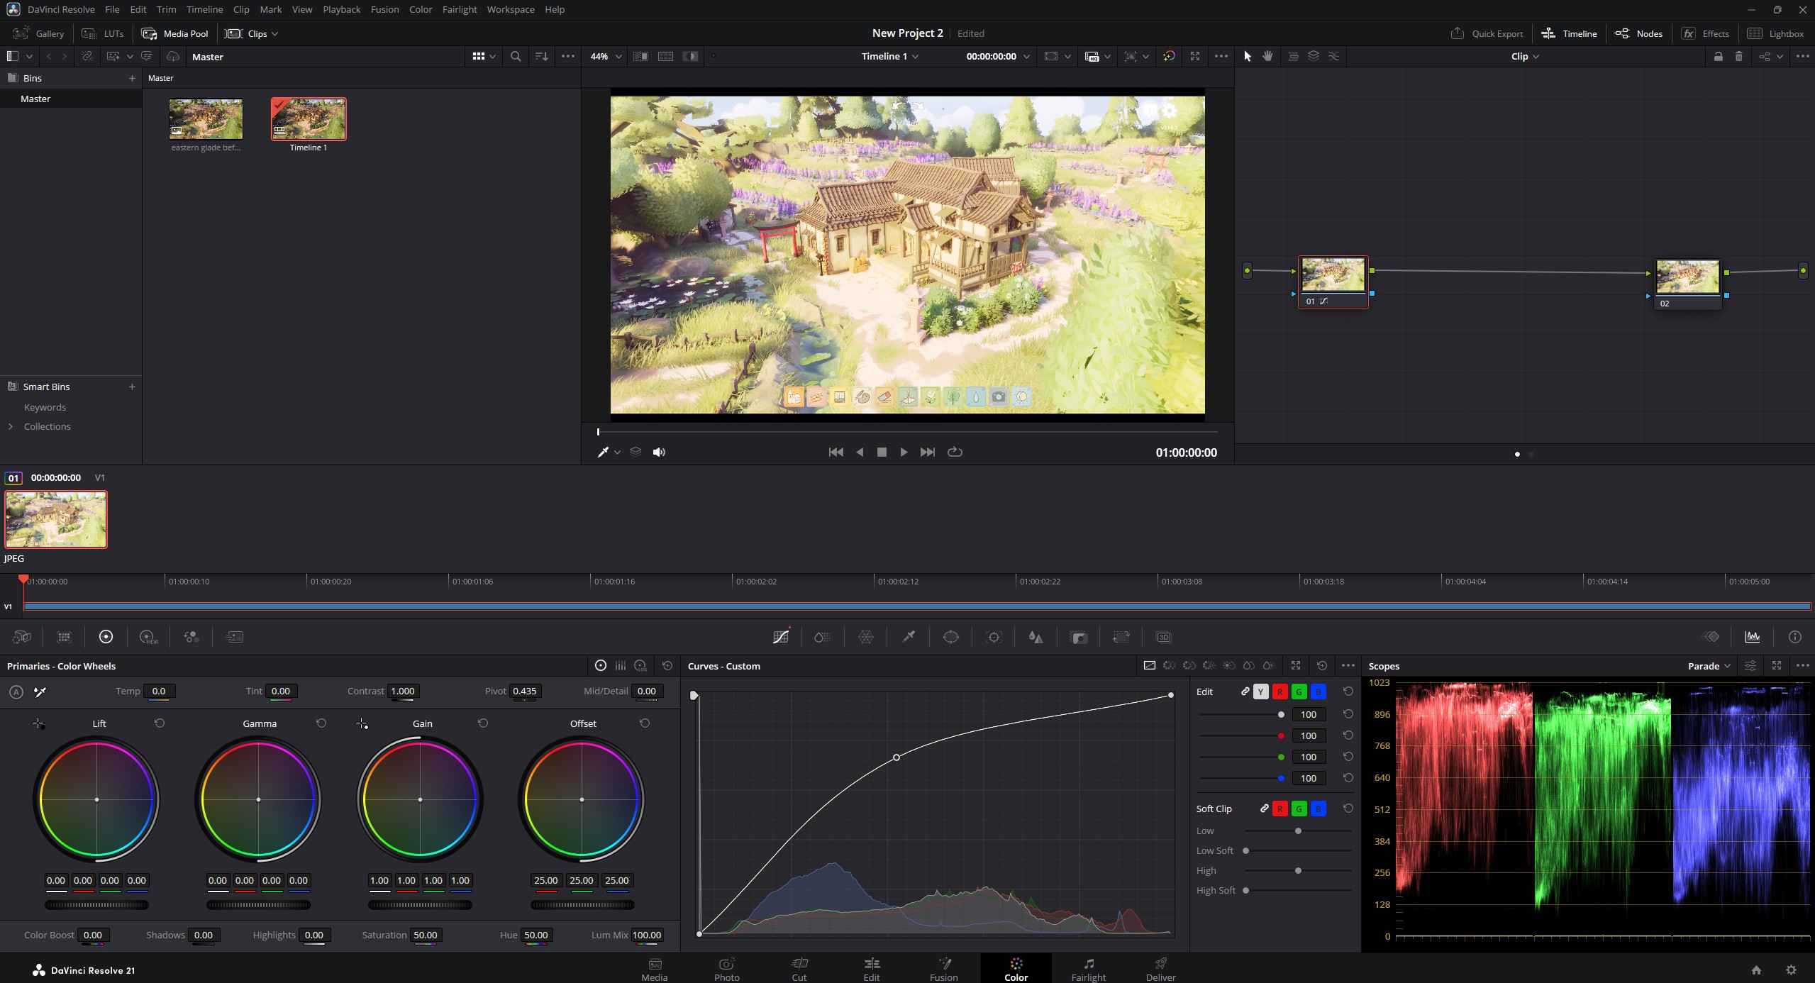Screen dimensions: 1815x983
Task: Open the RGB Mixer palette
Action: [x=192, y=637]
